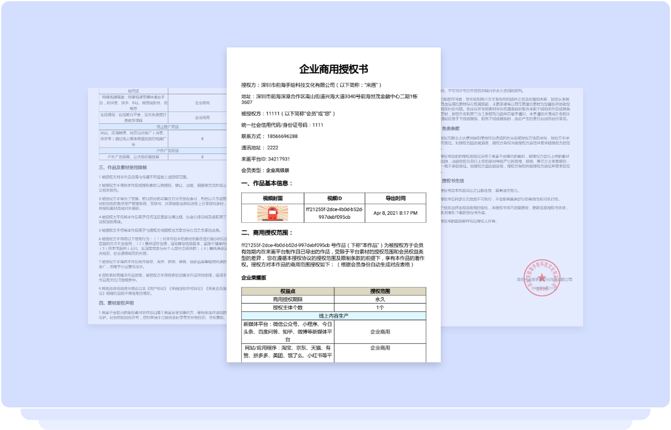Click the 通讯地址：2222 line
The height and width of the screenshot is (430, 671).
click(x=260, y=148)
